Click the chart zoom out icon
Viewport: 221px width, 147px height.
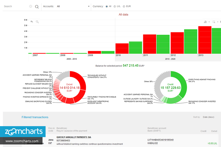tap(37, 22)
